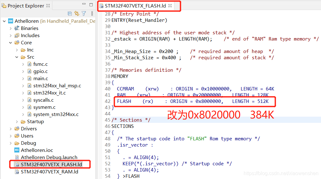Click the CCMRAM memory definition line 40
This screenshot has width=321, height=179.
[196, 89]
